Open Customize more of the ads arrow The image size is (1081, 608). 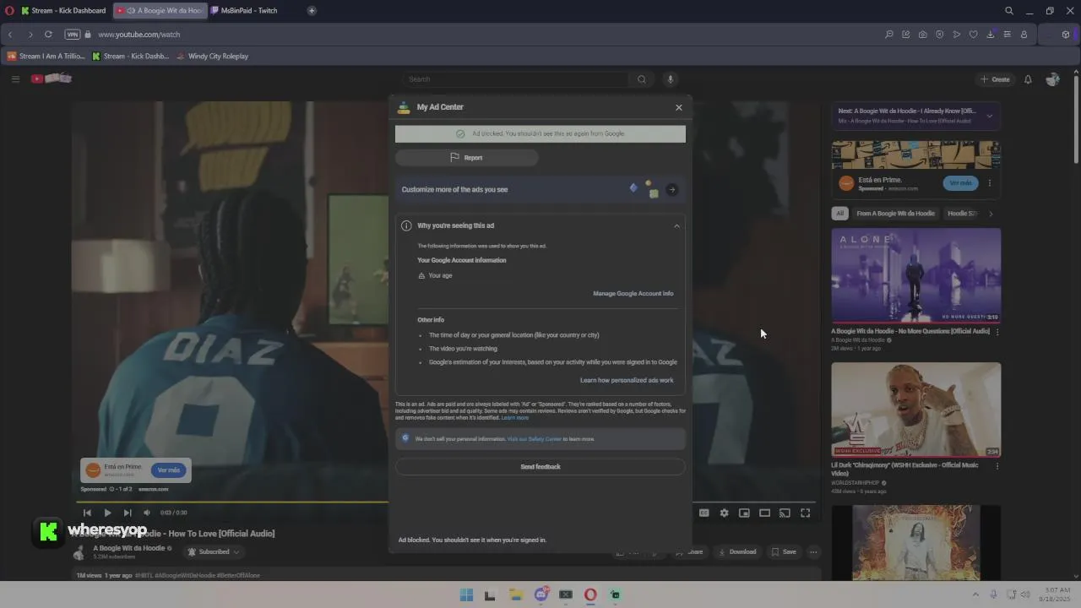click(671, 190)
